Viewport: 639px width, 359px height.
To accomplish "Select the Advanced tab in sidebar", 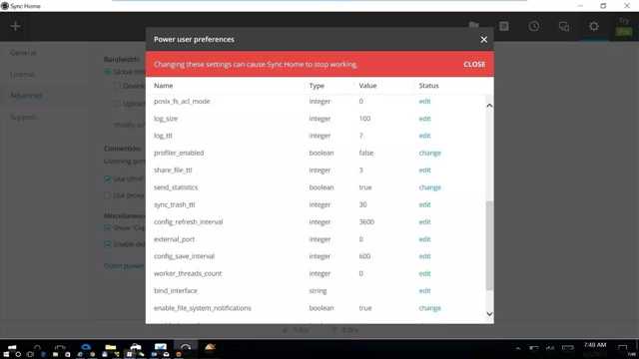I will pos(26,96).
